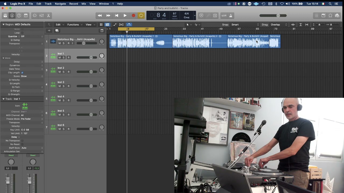The image size is (344, 193).
Task: Open the Quantize value dropdown
Action: (32, 36)
